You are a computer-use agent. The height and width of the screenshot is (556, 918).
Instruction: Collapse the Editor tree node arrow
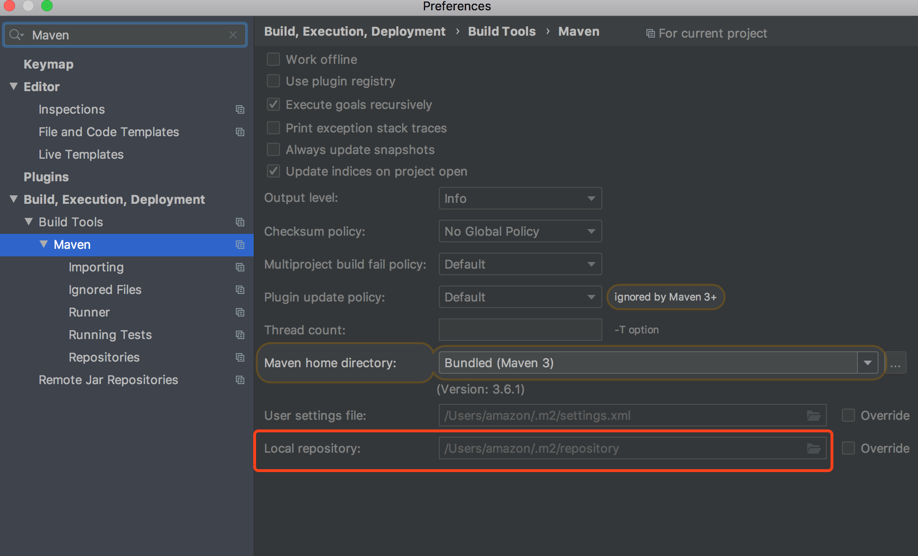[x=14, y=86]
